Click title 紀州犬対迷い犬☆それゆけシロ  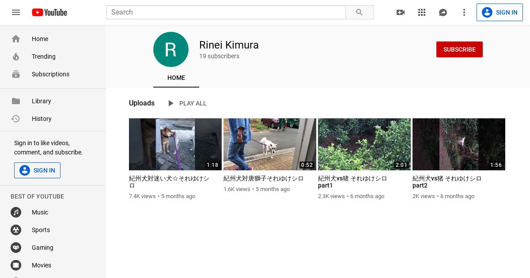(x=169, y=182)
